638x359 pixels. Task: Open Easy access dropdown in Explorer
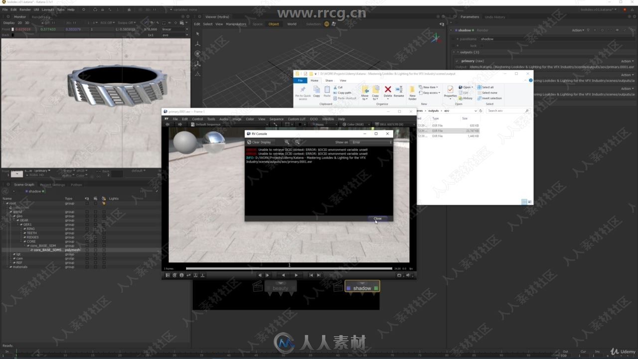(x=430, y=93)
